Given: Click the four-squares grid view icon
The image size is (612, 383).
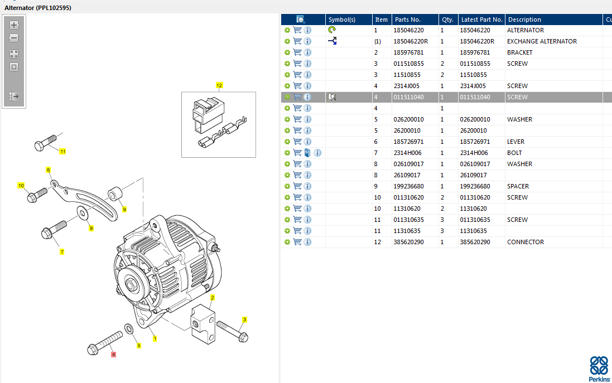Looking at the screenshot, I should coord(14,54).
